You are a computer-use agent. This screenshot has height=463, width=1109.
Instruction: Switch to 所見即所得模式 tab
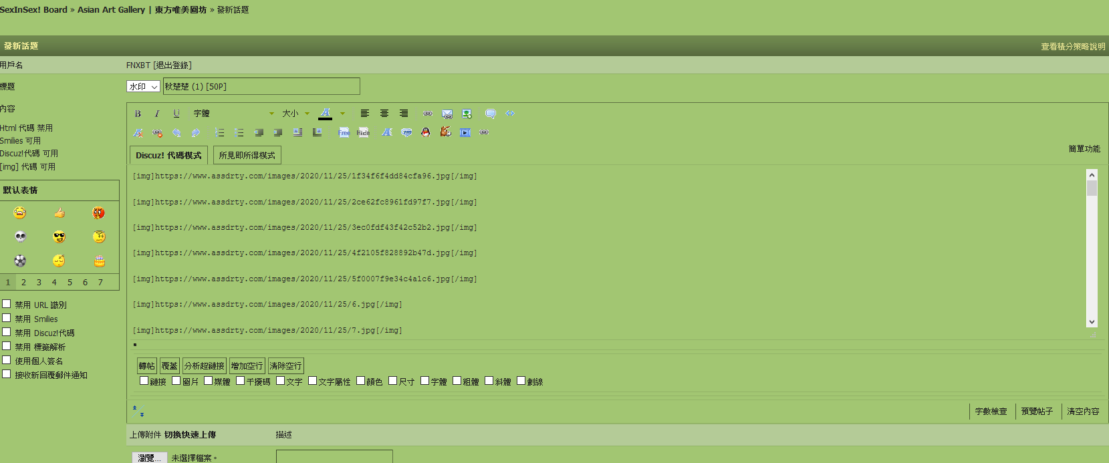pos(247,155)
